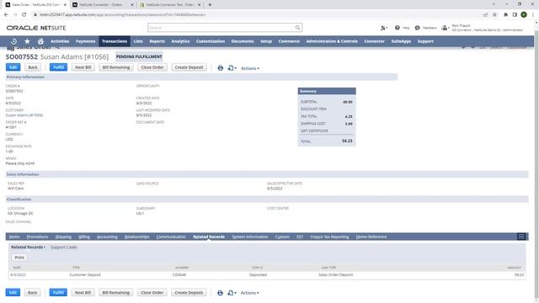539x303 pixels.
Task: Open the Documents menu
Action: pyautogui.click(x=243, y=41)
